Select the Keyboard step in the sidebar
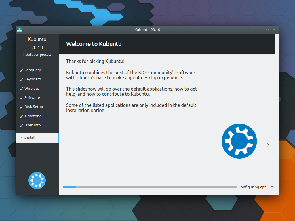Viewport: 295px width, 221px height. click(31, 79)
